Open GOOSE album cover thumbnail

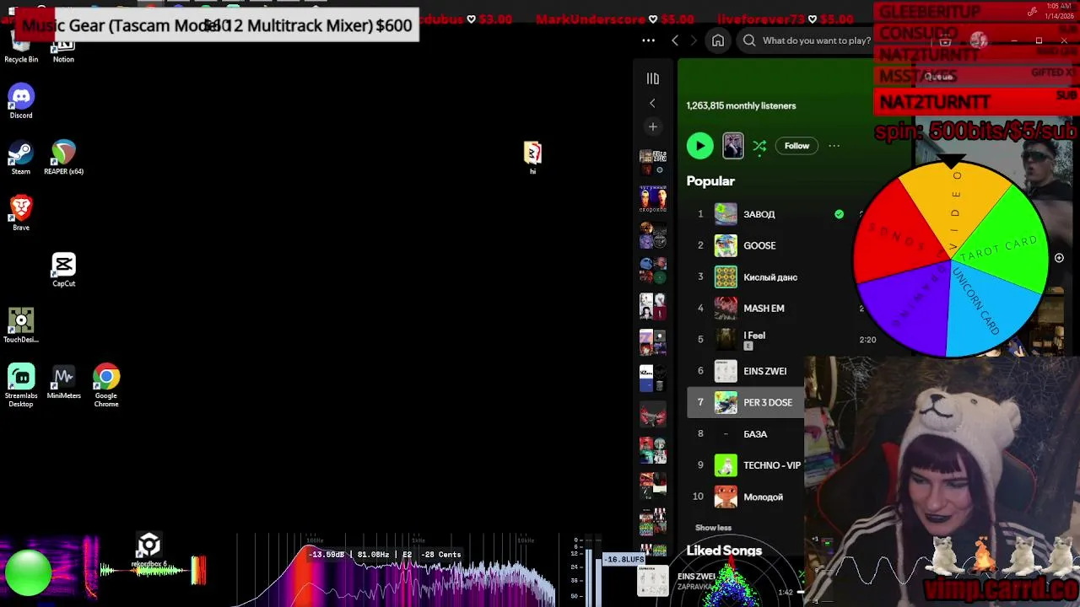coord(726,245)
